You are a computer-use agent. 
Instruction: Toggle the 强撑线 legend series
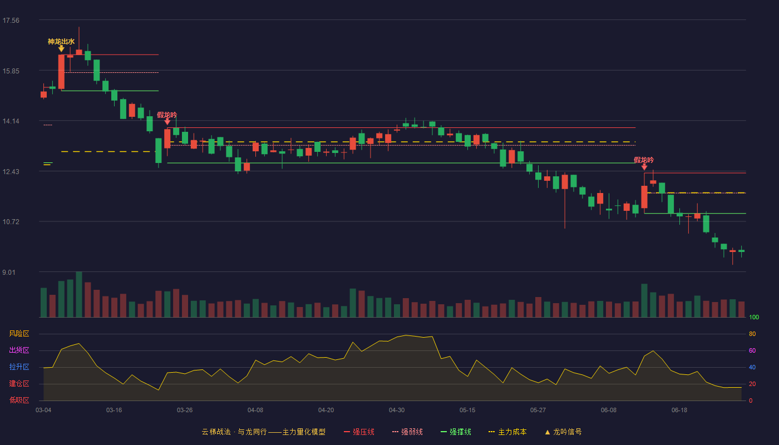tap(456, 432)
